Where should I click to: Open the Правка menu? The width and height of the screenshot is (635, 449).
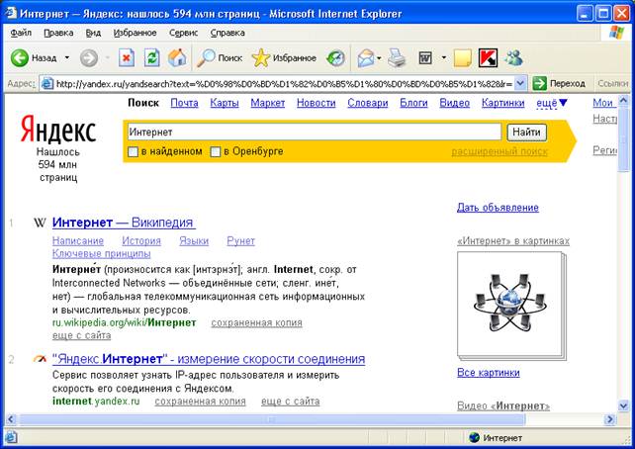[58, 33]
